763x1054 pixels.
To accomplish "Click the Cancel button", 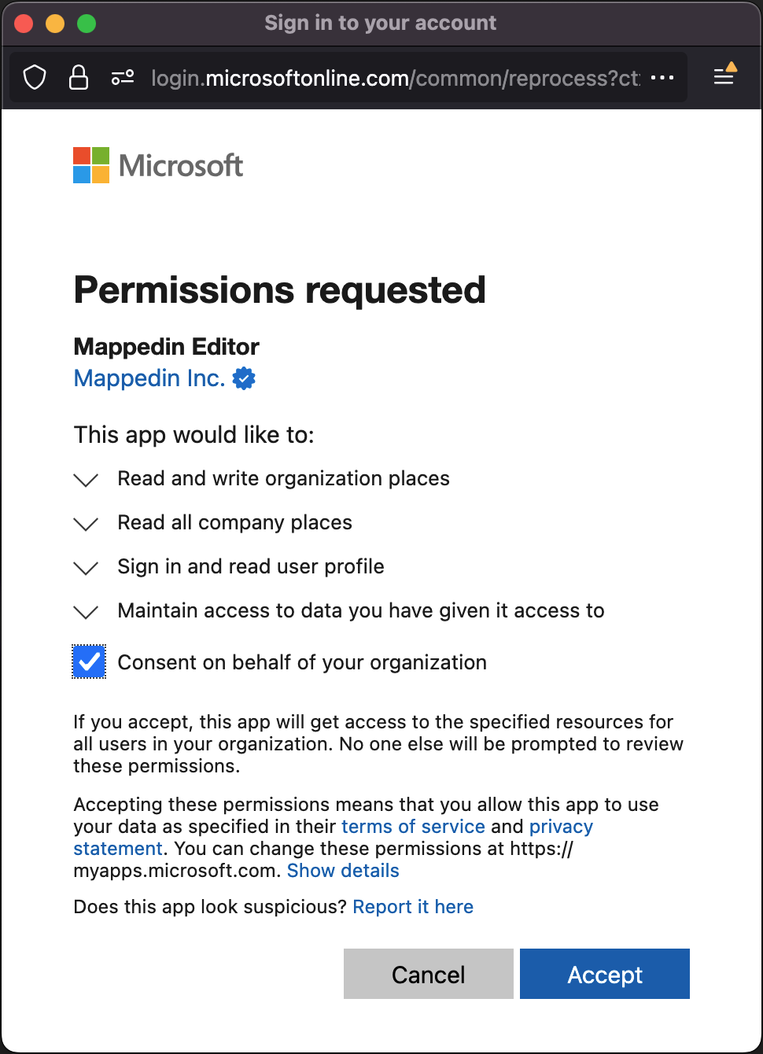I will 428,974.
